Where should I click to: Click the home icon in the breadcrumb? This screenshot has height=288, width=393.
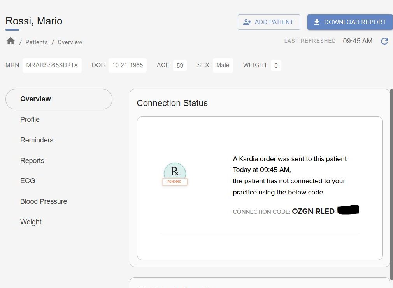point(11,41)
